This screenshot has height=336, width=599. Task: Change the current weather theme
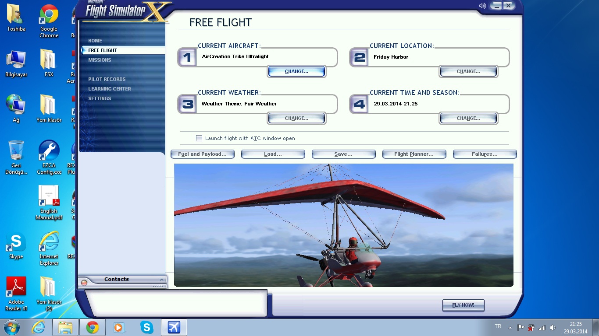[x=296, y=118]
